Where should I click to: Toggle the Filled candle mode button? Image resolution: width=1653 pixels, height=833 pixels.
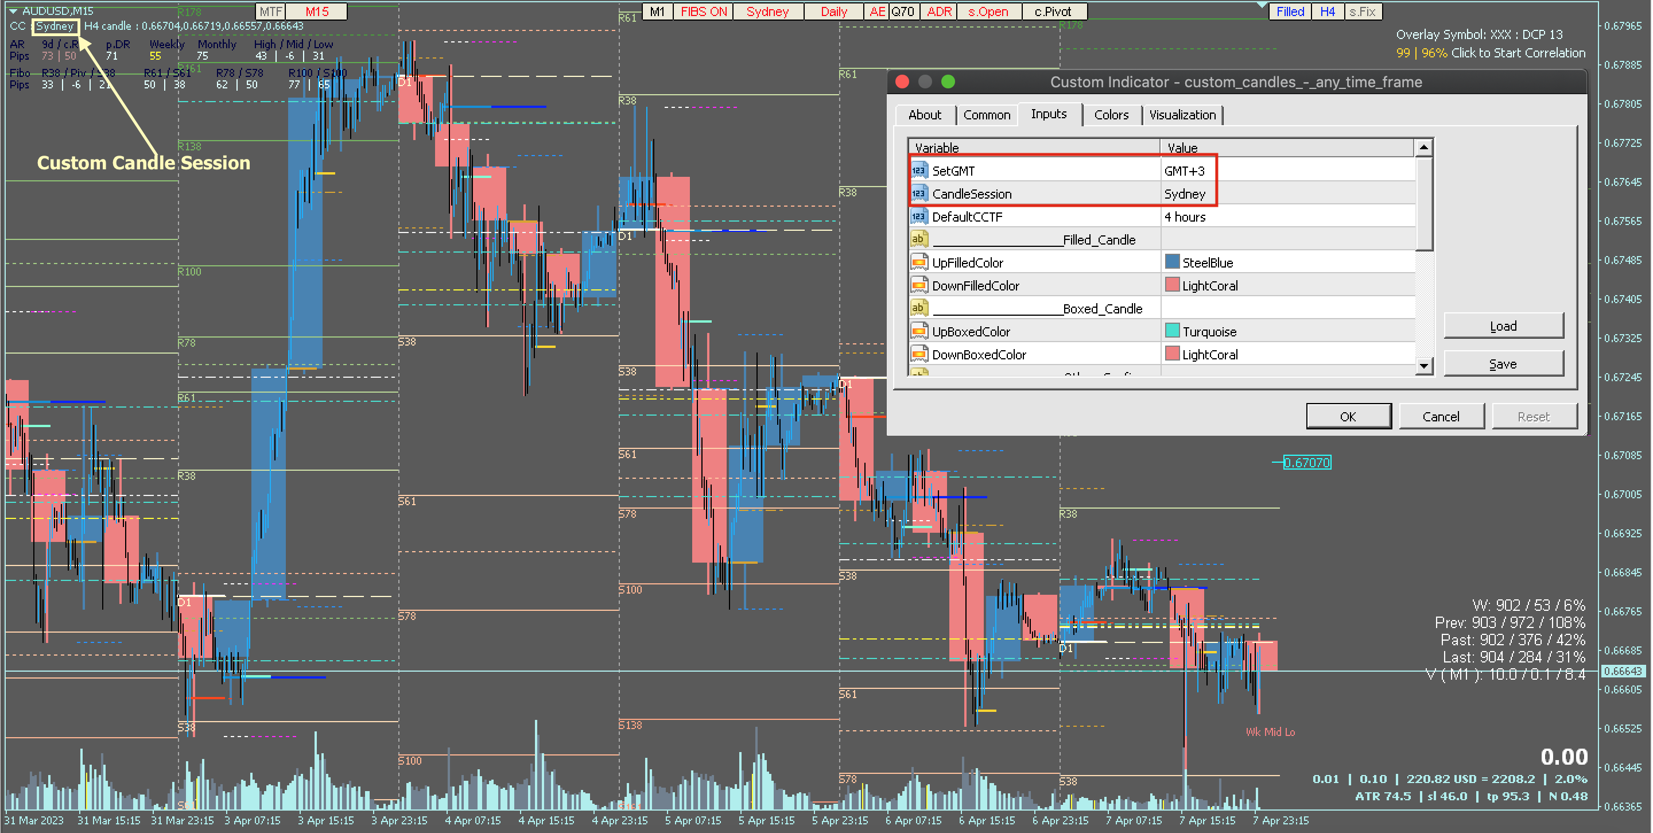pyautogui.click(x=1290, y=11)
